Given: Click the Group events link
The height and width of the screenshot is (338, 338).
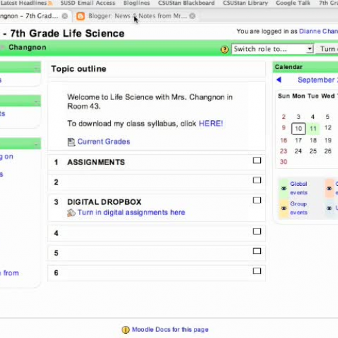Looking at the screenshot, I should pyautogui.click(x=299, y=208).
